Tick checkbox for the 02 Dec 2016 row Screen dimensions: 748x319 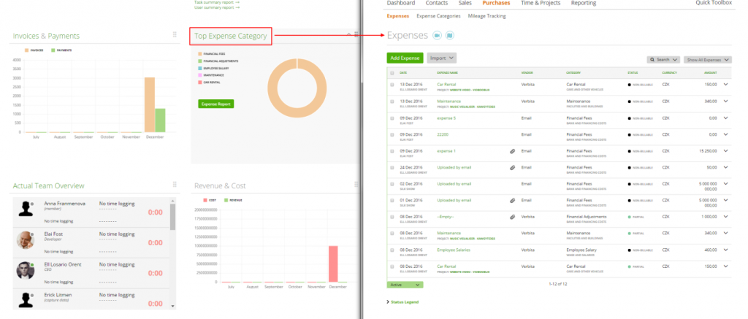point(392,184)
